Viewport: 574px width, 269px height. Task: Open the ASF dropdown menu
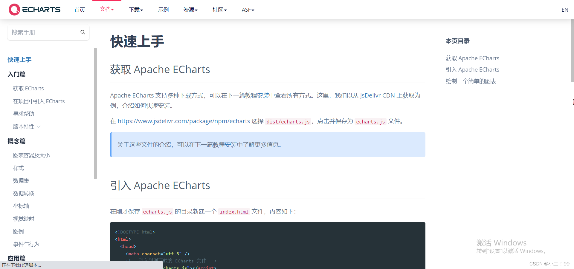point(248,10)
